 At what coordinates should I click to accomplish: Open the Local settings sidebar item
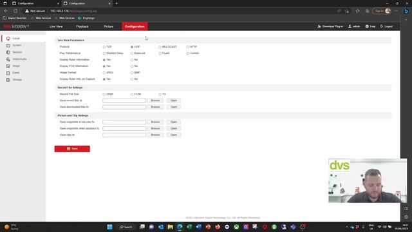[x=15, y=39]
